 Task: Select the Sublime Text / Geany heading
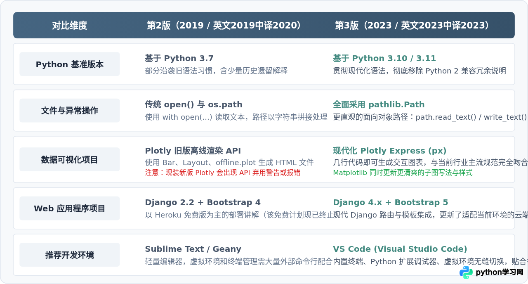(x=193, y=249)
